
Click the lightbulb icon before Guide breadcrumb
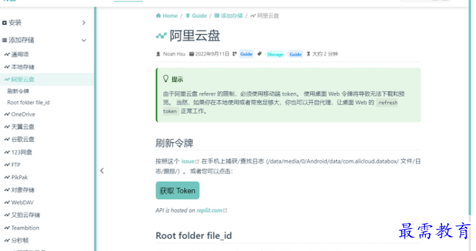[x=187, y=16]
